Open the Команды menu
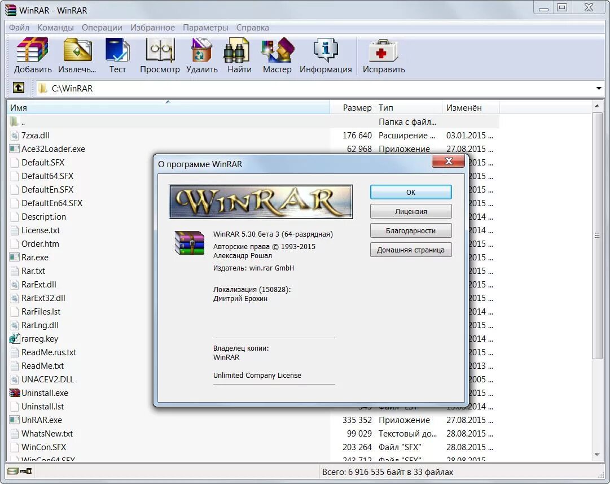The image size is (610, 484). [x=55, y=28]
